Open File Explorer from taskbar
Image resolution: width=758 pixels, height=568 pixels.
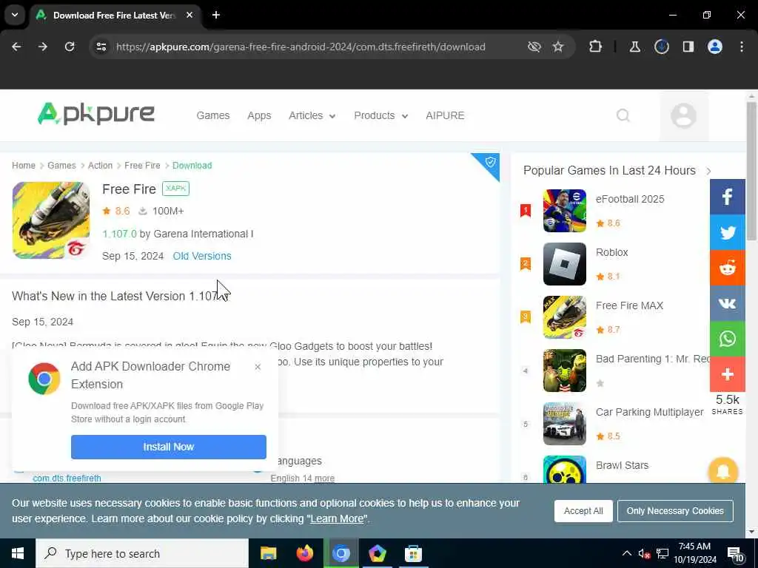pos(268,553)
